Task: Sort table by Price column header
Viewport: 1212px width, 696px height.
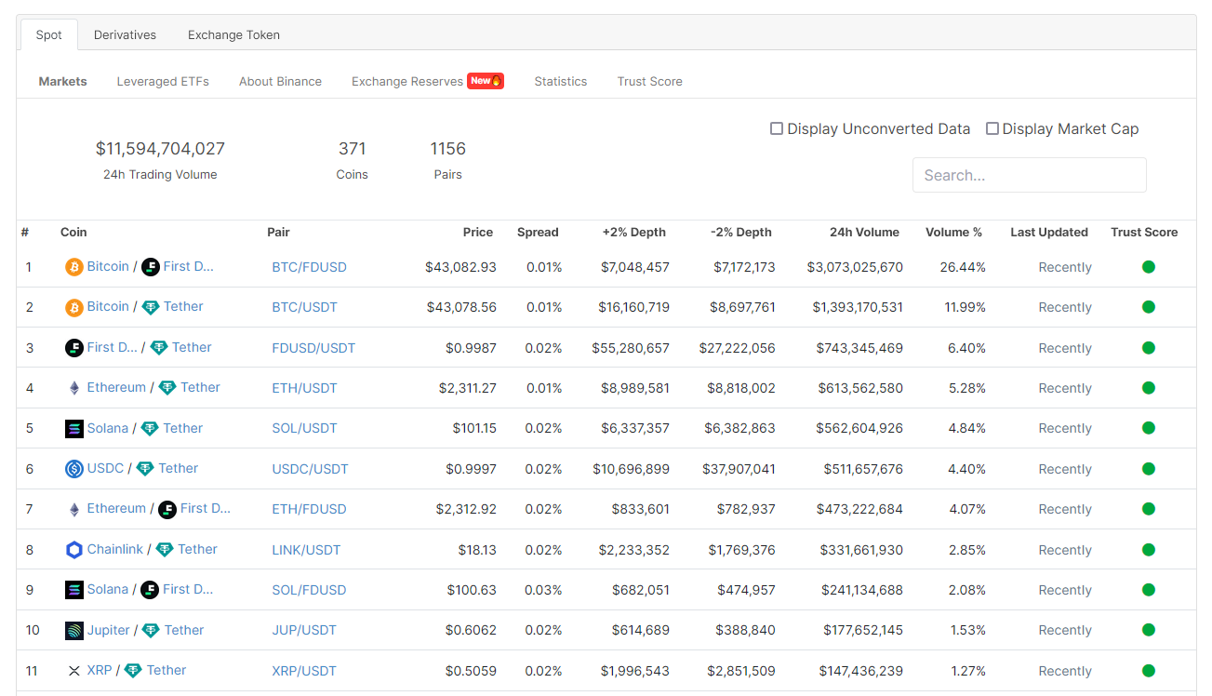Action: (x=478, y=233)
